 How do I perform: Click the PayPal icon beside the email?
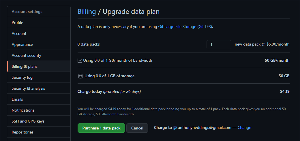(175, 128)
